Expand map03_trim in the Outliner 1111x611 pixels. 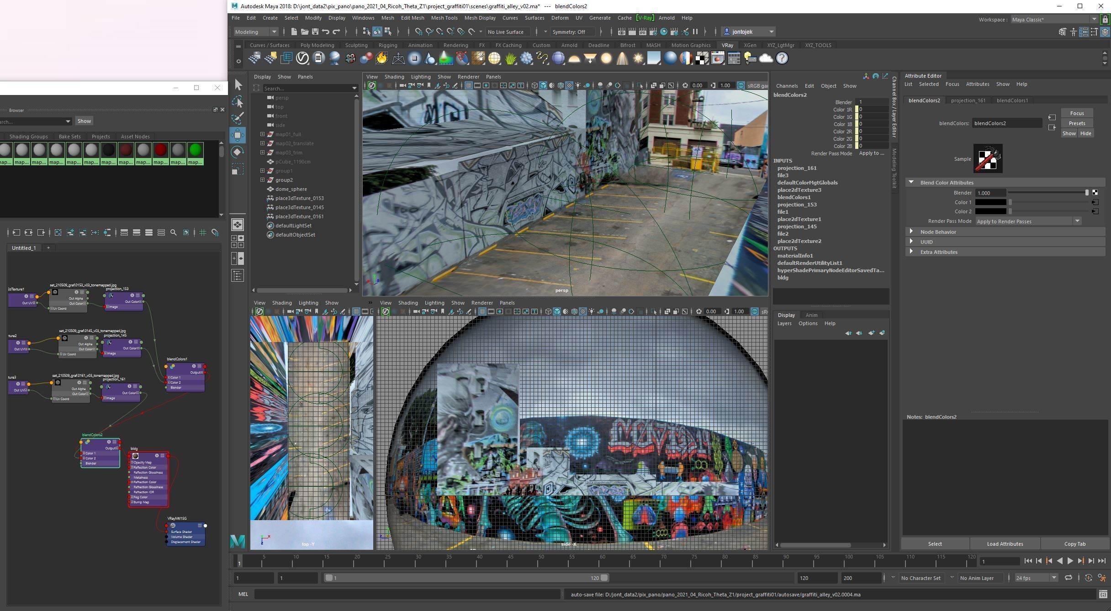coord(263,153)
